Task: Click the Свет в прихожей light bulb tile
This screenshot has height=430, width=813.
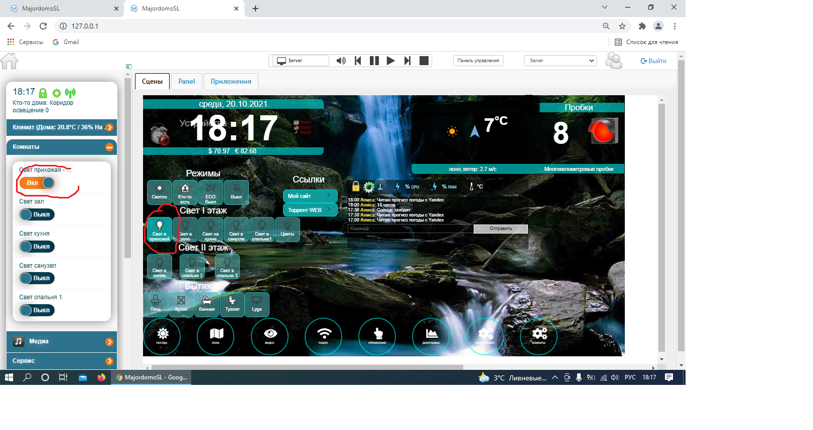Action: pyautogui.click(x=160, y=230)
